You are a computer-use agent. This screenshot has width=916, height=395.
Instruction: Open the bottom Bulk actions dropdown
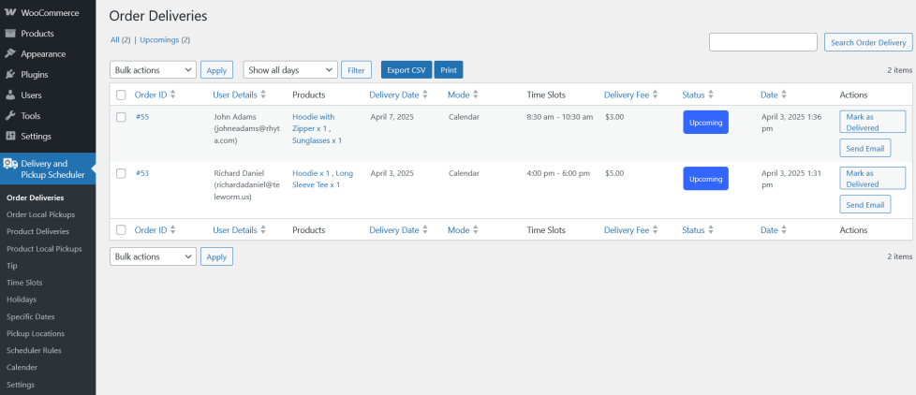(153, 256)
